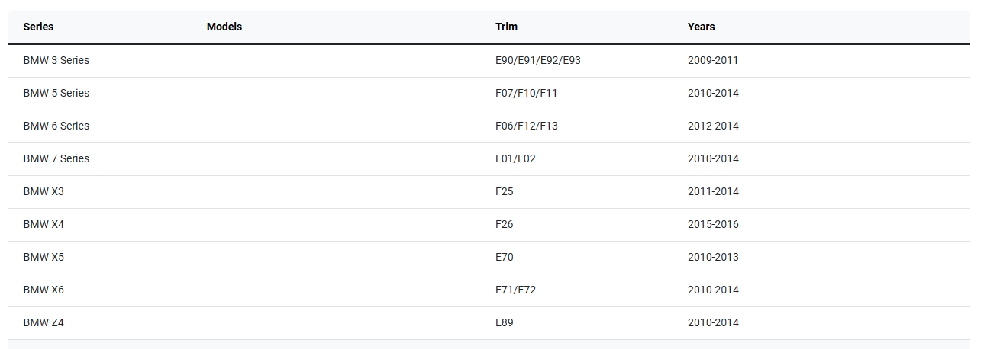This screenshot has height=349, width=984.
Task: Click the 2009-2011 years cell
Action: pos(712,60)
